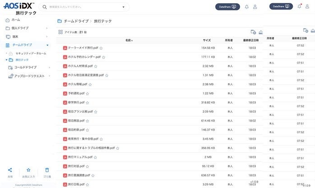Open notifications bell with red dot
Image resolution: width=315 pixels, height=188 pixels.
(299, 6)
